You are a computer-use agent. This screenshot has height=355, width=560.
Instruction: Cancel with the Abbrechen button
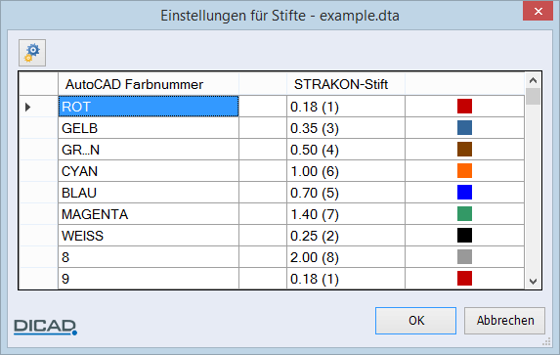point(504,321)
